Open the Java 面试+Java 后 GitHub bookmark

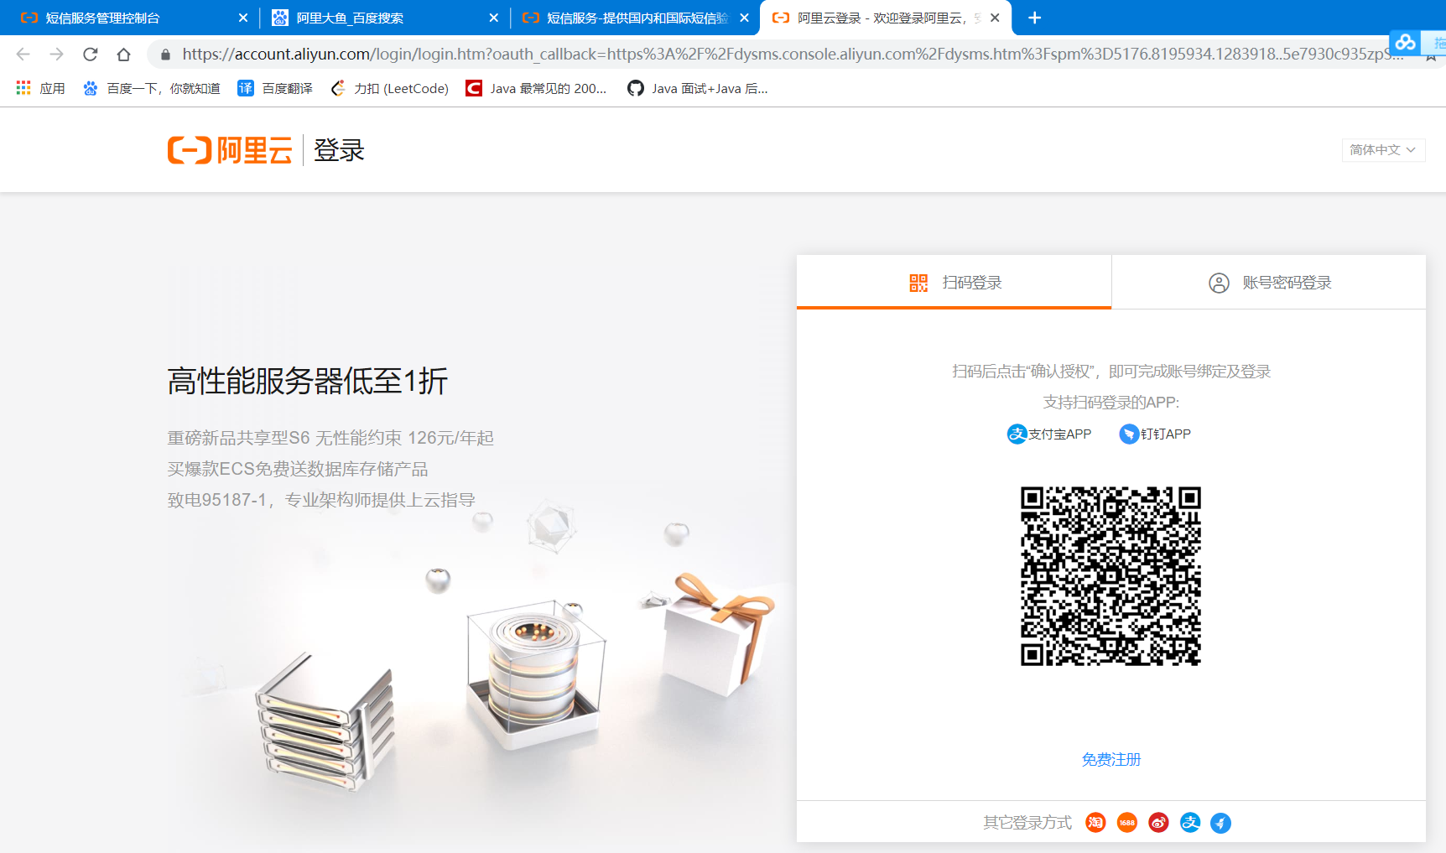coord(698,88)
